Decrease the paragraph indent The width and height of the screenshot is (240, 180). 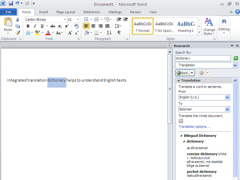(119, 19)
